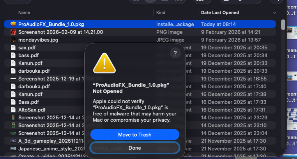Select the A_3d_gameplay movie file name
297x159 pixels.
(x=51, y=141)
